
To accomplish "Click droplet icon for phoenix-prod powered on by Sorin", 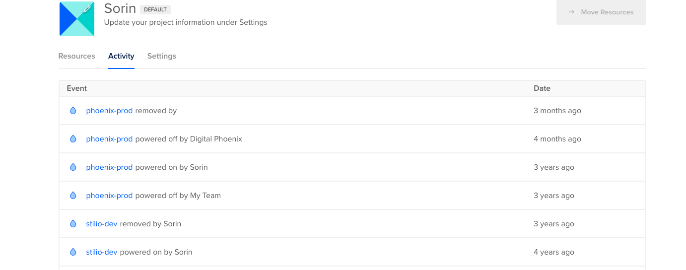I will pyautogui.click(x=73, y=167).
